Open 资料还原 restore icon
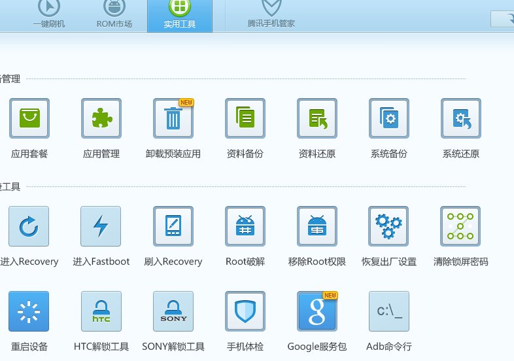The width and height of the screenshot is (514, 361). pos(317,119)
